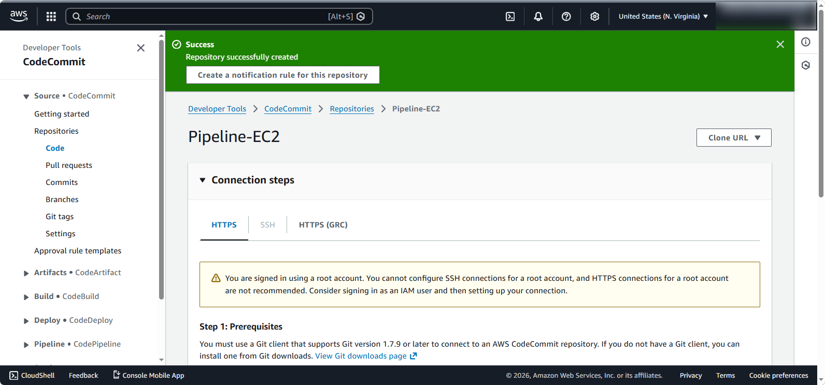Click the Amazon Q icon in search bar
The height and width of the screenshot is (385, 825).
coord(361,17)
